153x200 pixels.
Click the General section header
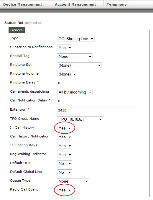pyautogui.click(x=17, y=30)
